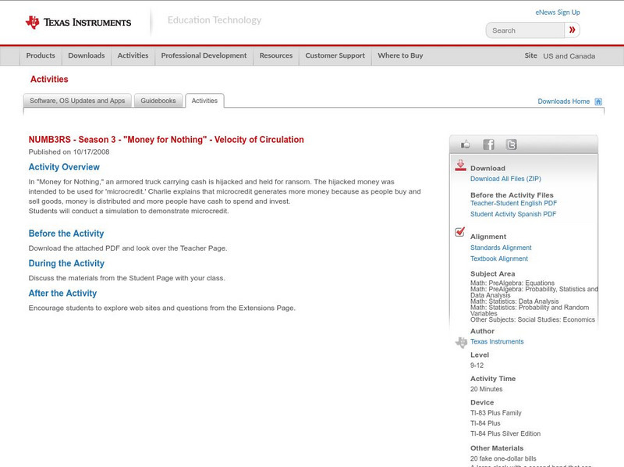Open the Texas Instruments author link
Screen dimensions: 624x467
click(497, 341)
